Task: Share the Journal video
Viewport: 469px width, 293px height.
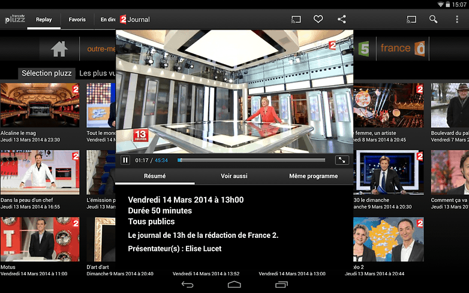Action: point(342,19)
